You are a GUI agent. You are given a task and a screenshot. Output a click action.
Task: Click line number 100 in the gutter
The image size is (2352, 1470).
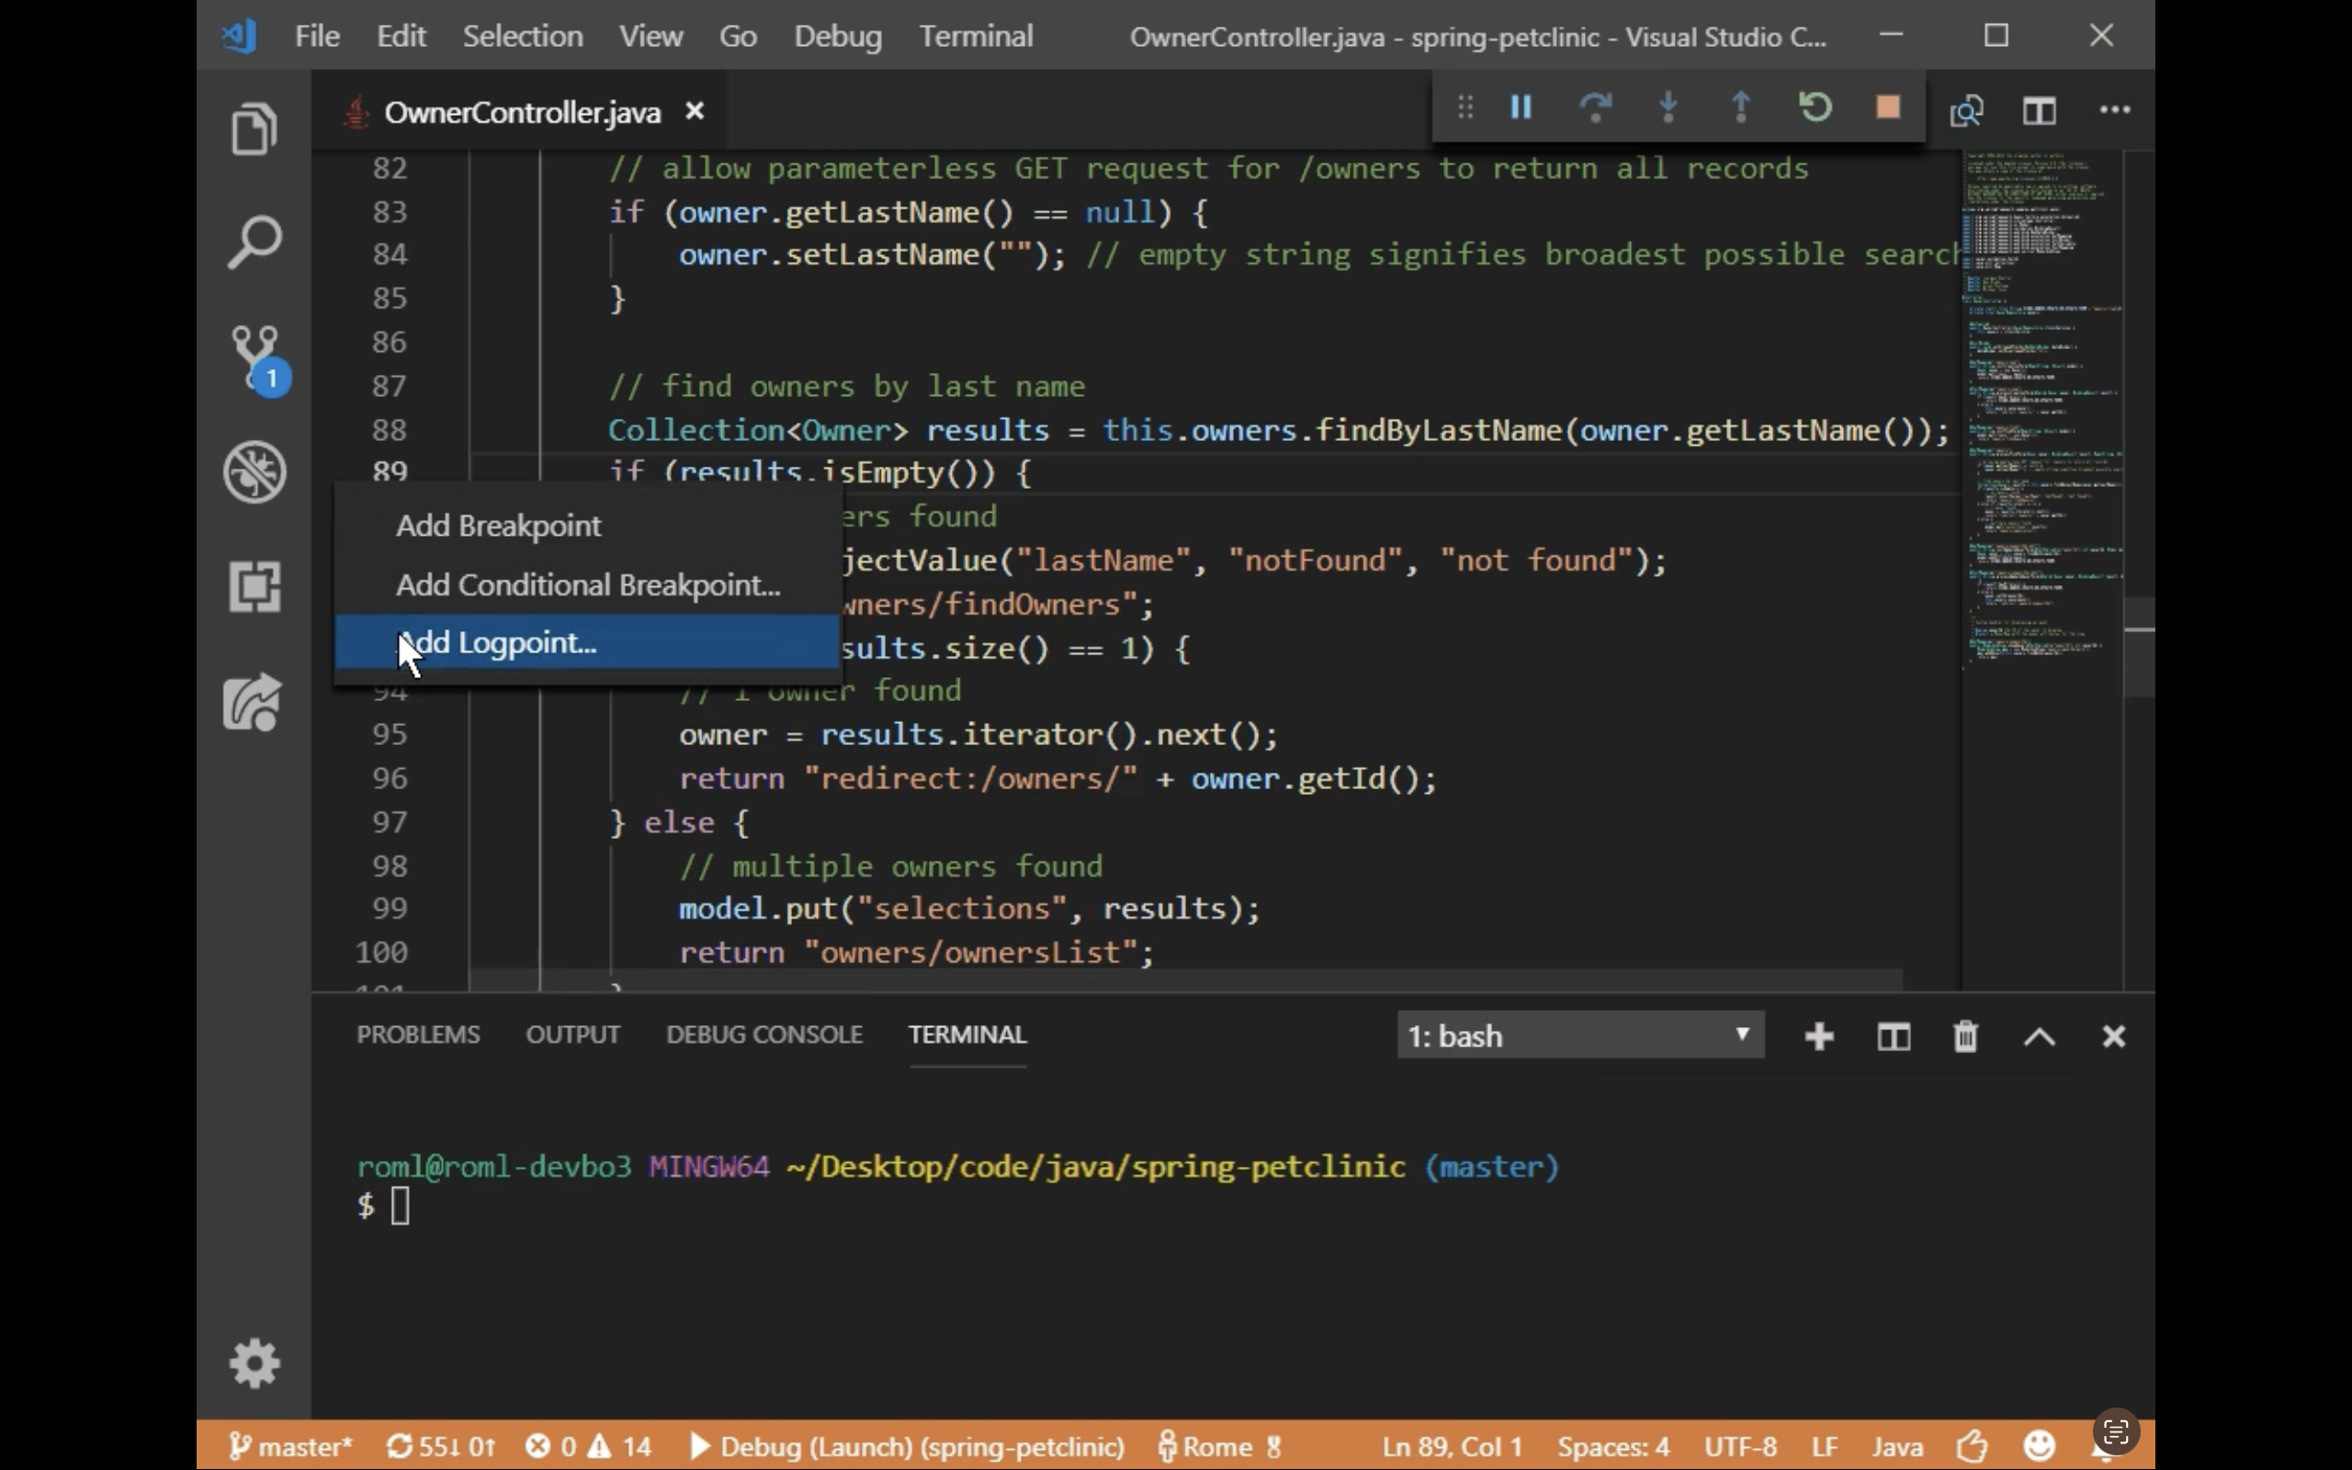tap(381, 952)
